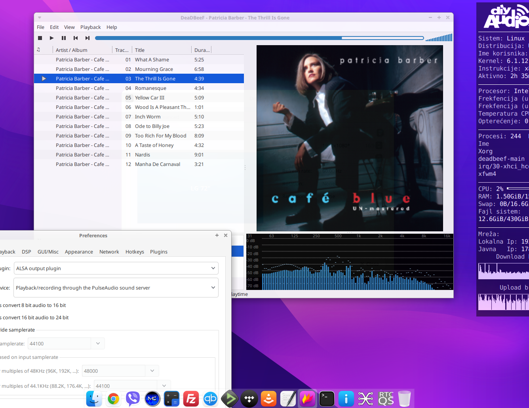Open the 44.1KHz multiples 44100 dropdown arrow

click(x=164, y=386)
